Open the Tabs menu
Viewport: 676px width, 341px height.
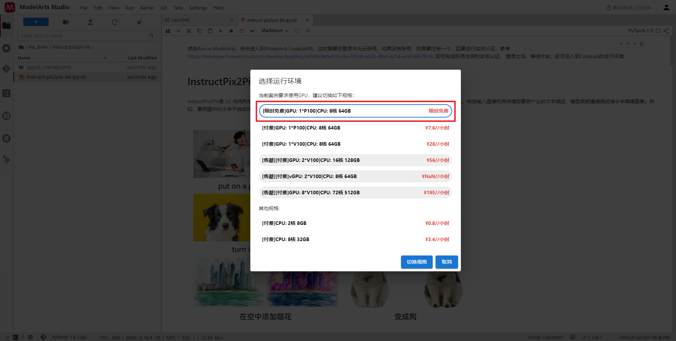(x=178, y=8)
